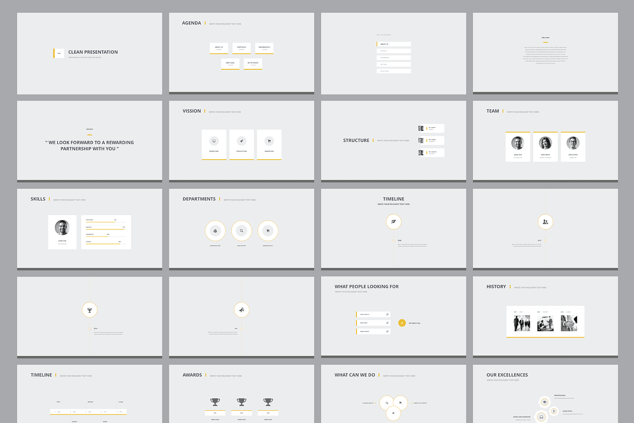
Task: Click the handshake photo in History
Action: 569,323
